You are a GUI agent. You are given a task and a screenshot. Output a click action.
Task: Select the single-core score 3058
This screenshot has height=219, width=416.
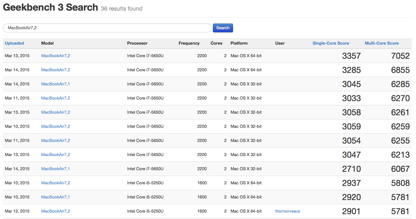click(351, 112)
